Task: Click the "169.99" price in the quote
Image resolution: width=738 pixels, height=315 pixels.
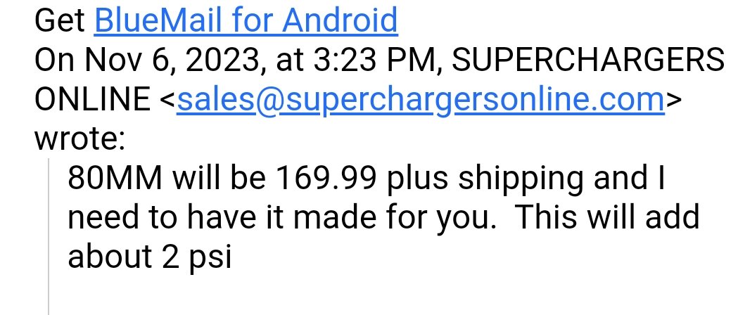Action: 326,178
